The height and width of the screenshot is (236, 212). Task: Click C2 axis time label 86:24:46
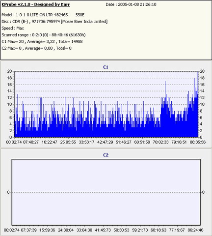point(195,230)
